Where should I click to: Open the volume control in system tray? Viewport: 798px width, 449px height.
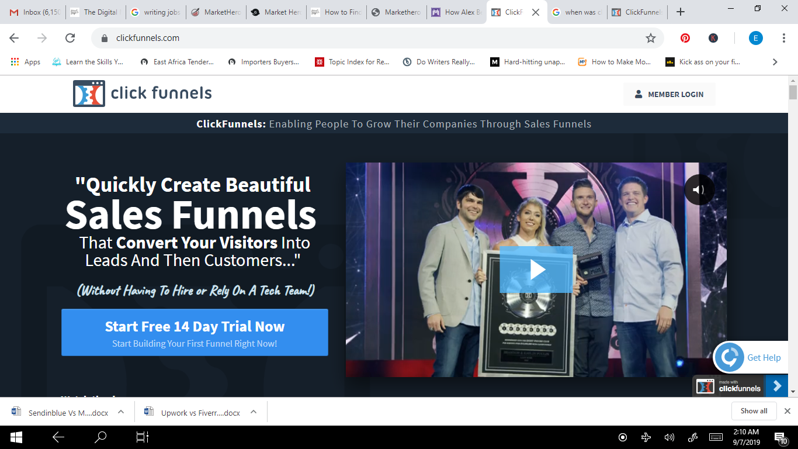[669, 437]
